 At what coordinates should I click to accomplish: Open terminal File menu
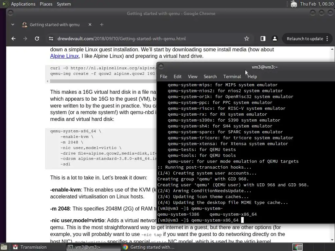click(164, 76)
